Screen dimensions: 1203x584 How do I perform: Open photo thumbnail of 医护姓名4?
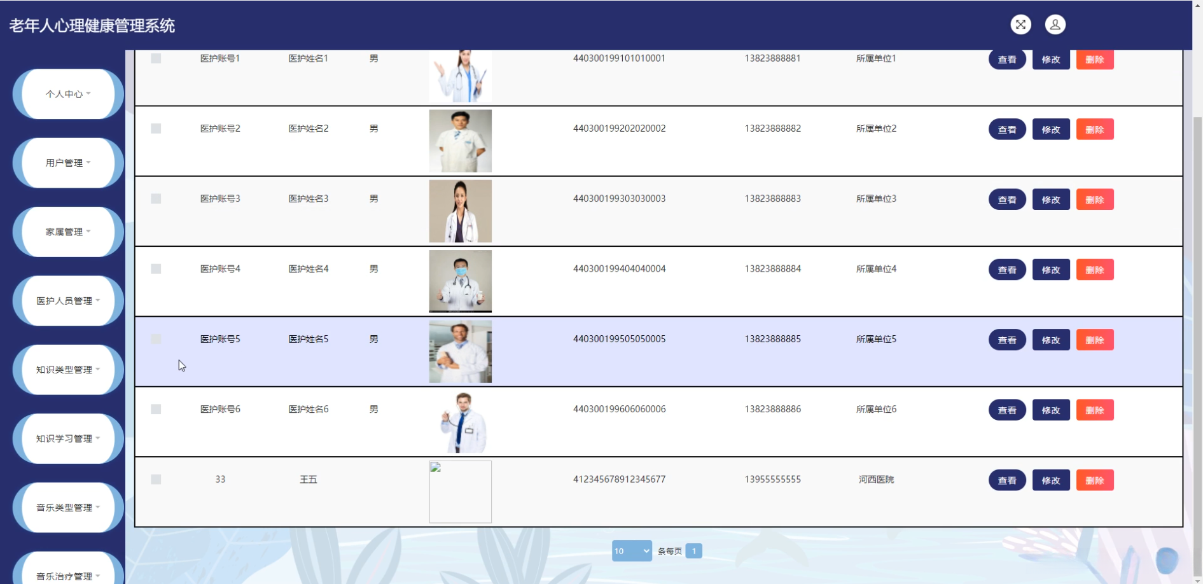point(461,281)
